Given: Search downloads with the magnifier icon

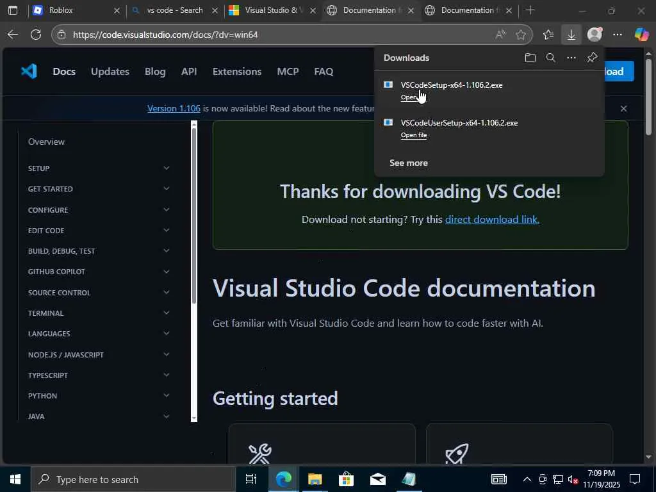Looking at the screenshot, I should pyautogui.click(x=550, y=58).
